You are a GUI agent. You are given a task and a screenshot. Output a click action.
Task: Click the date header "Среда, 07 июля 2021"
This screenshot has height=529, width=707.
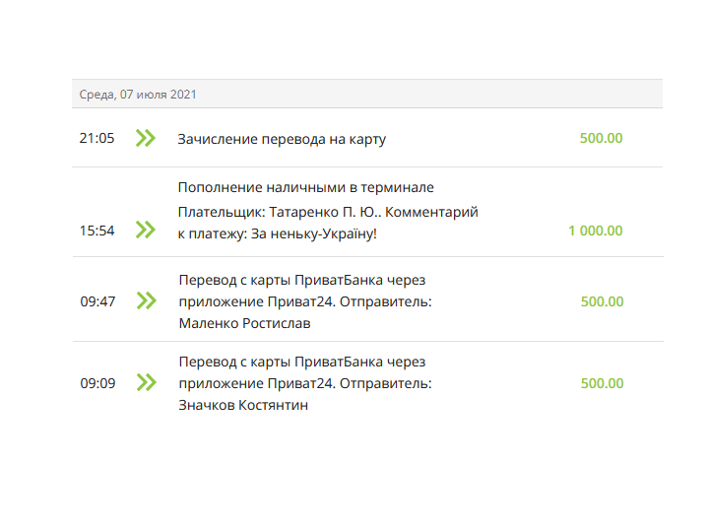(138, 95)
